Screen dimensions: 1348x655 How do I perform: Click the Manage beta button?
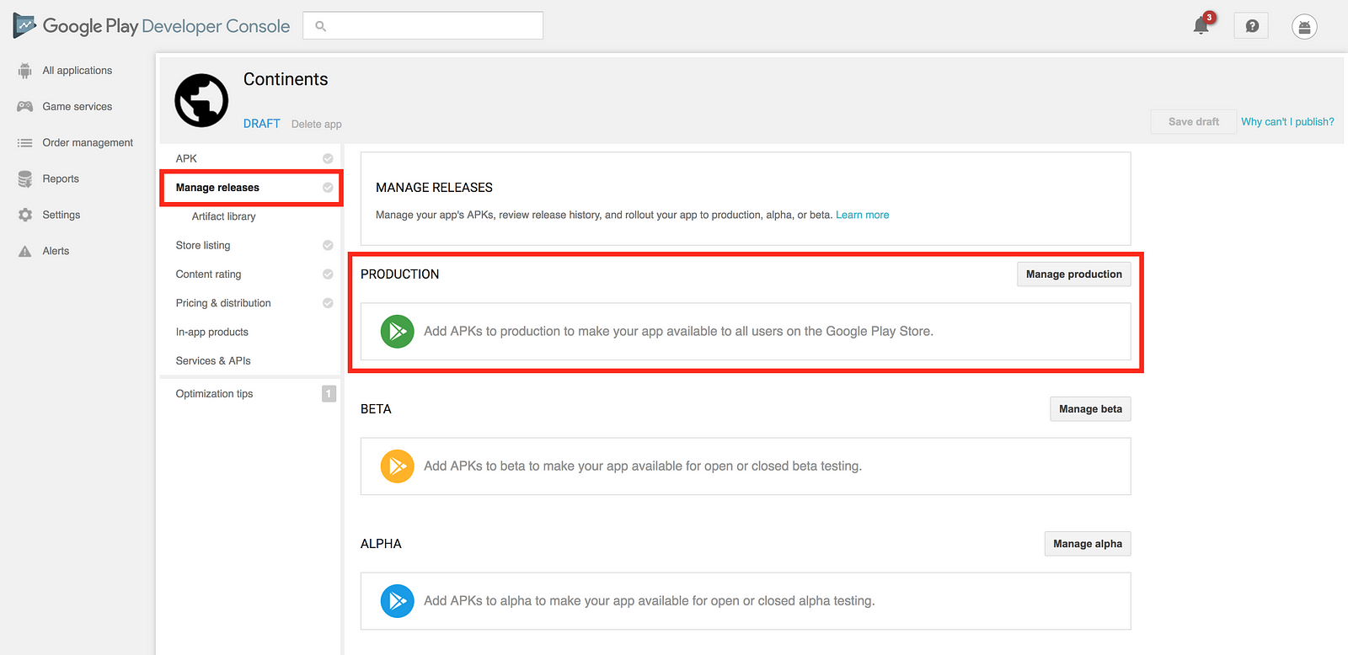(1090, 409)
